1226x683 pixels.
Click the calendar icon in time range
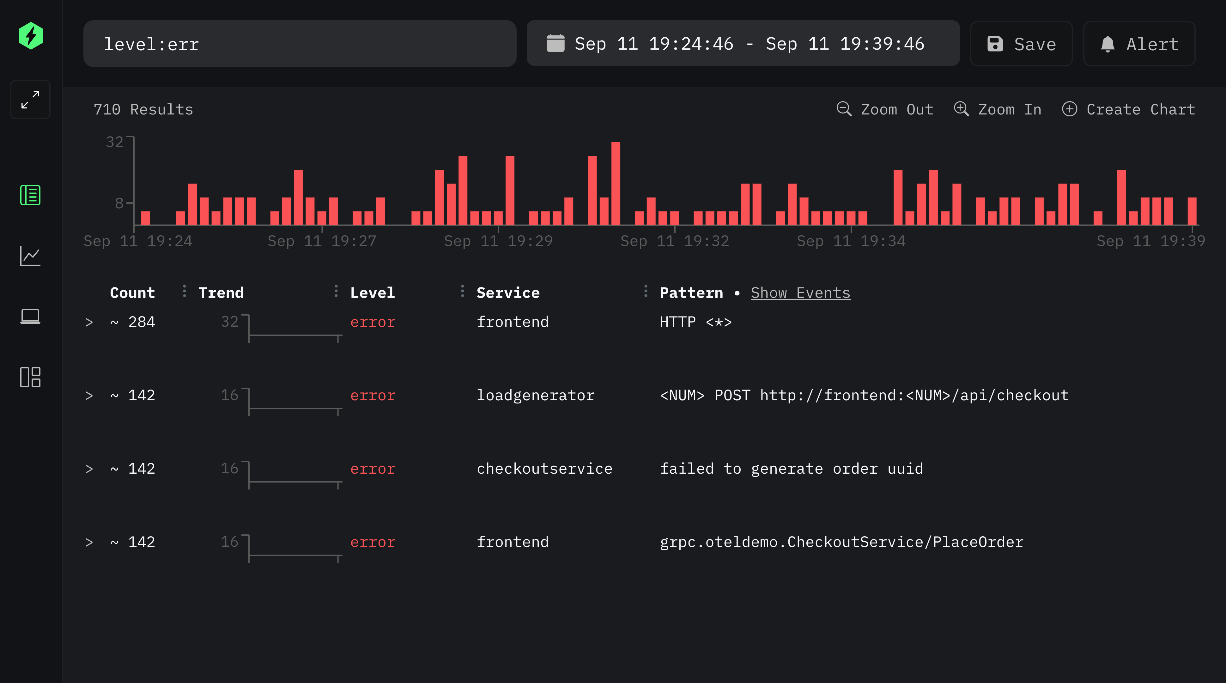555,43
